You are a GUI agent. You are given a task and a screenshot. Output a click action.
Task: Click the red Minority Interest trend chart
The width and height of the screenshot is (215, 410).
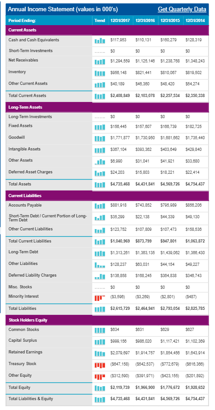(x=100, y=298)
